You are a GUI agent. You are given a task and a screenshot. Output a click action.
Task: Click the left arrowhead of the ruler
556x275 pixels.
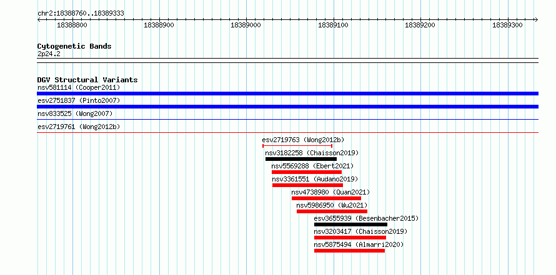[x=39, y=20]
